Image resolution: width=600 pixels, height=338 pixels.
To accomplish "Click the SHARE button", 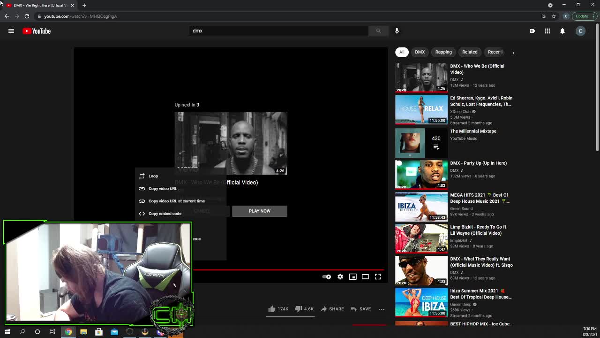I will click(332, 309).
